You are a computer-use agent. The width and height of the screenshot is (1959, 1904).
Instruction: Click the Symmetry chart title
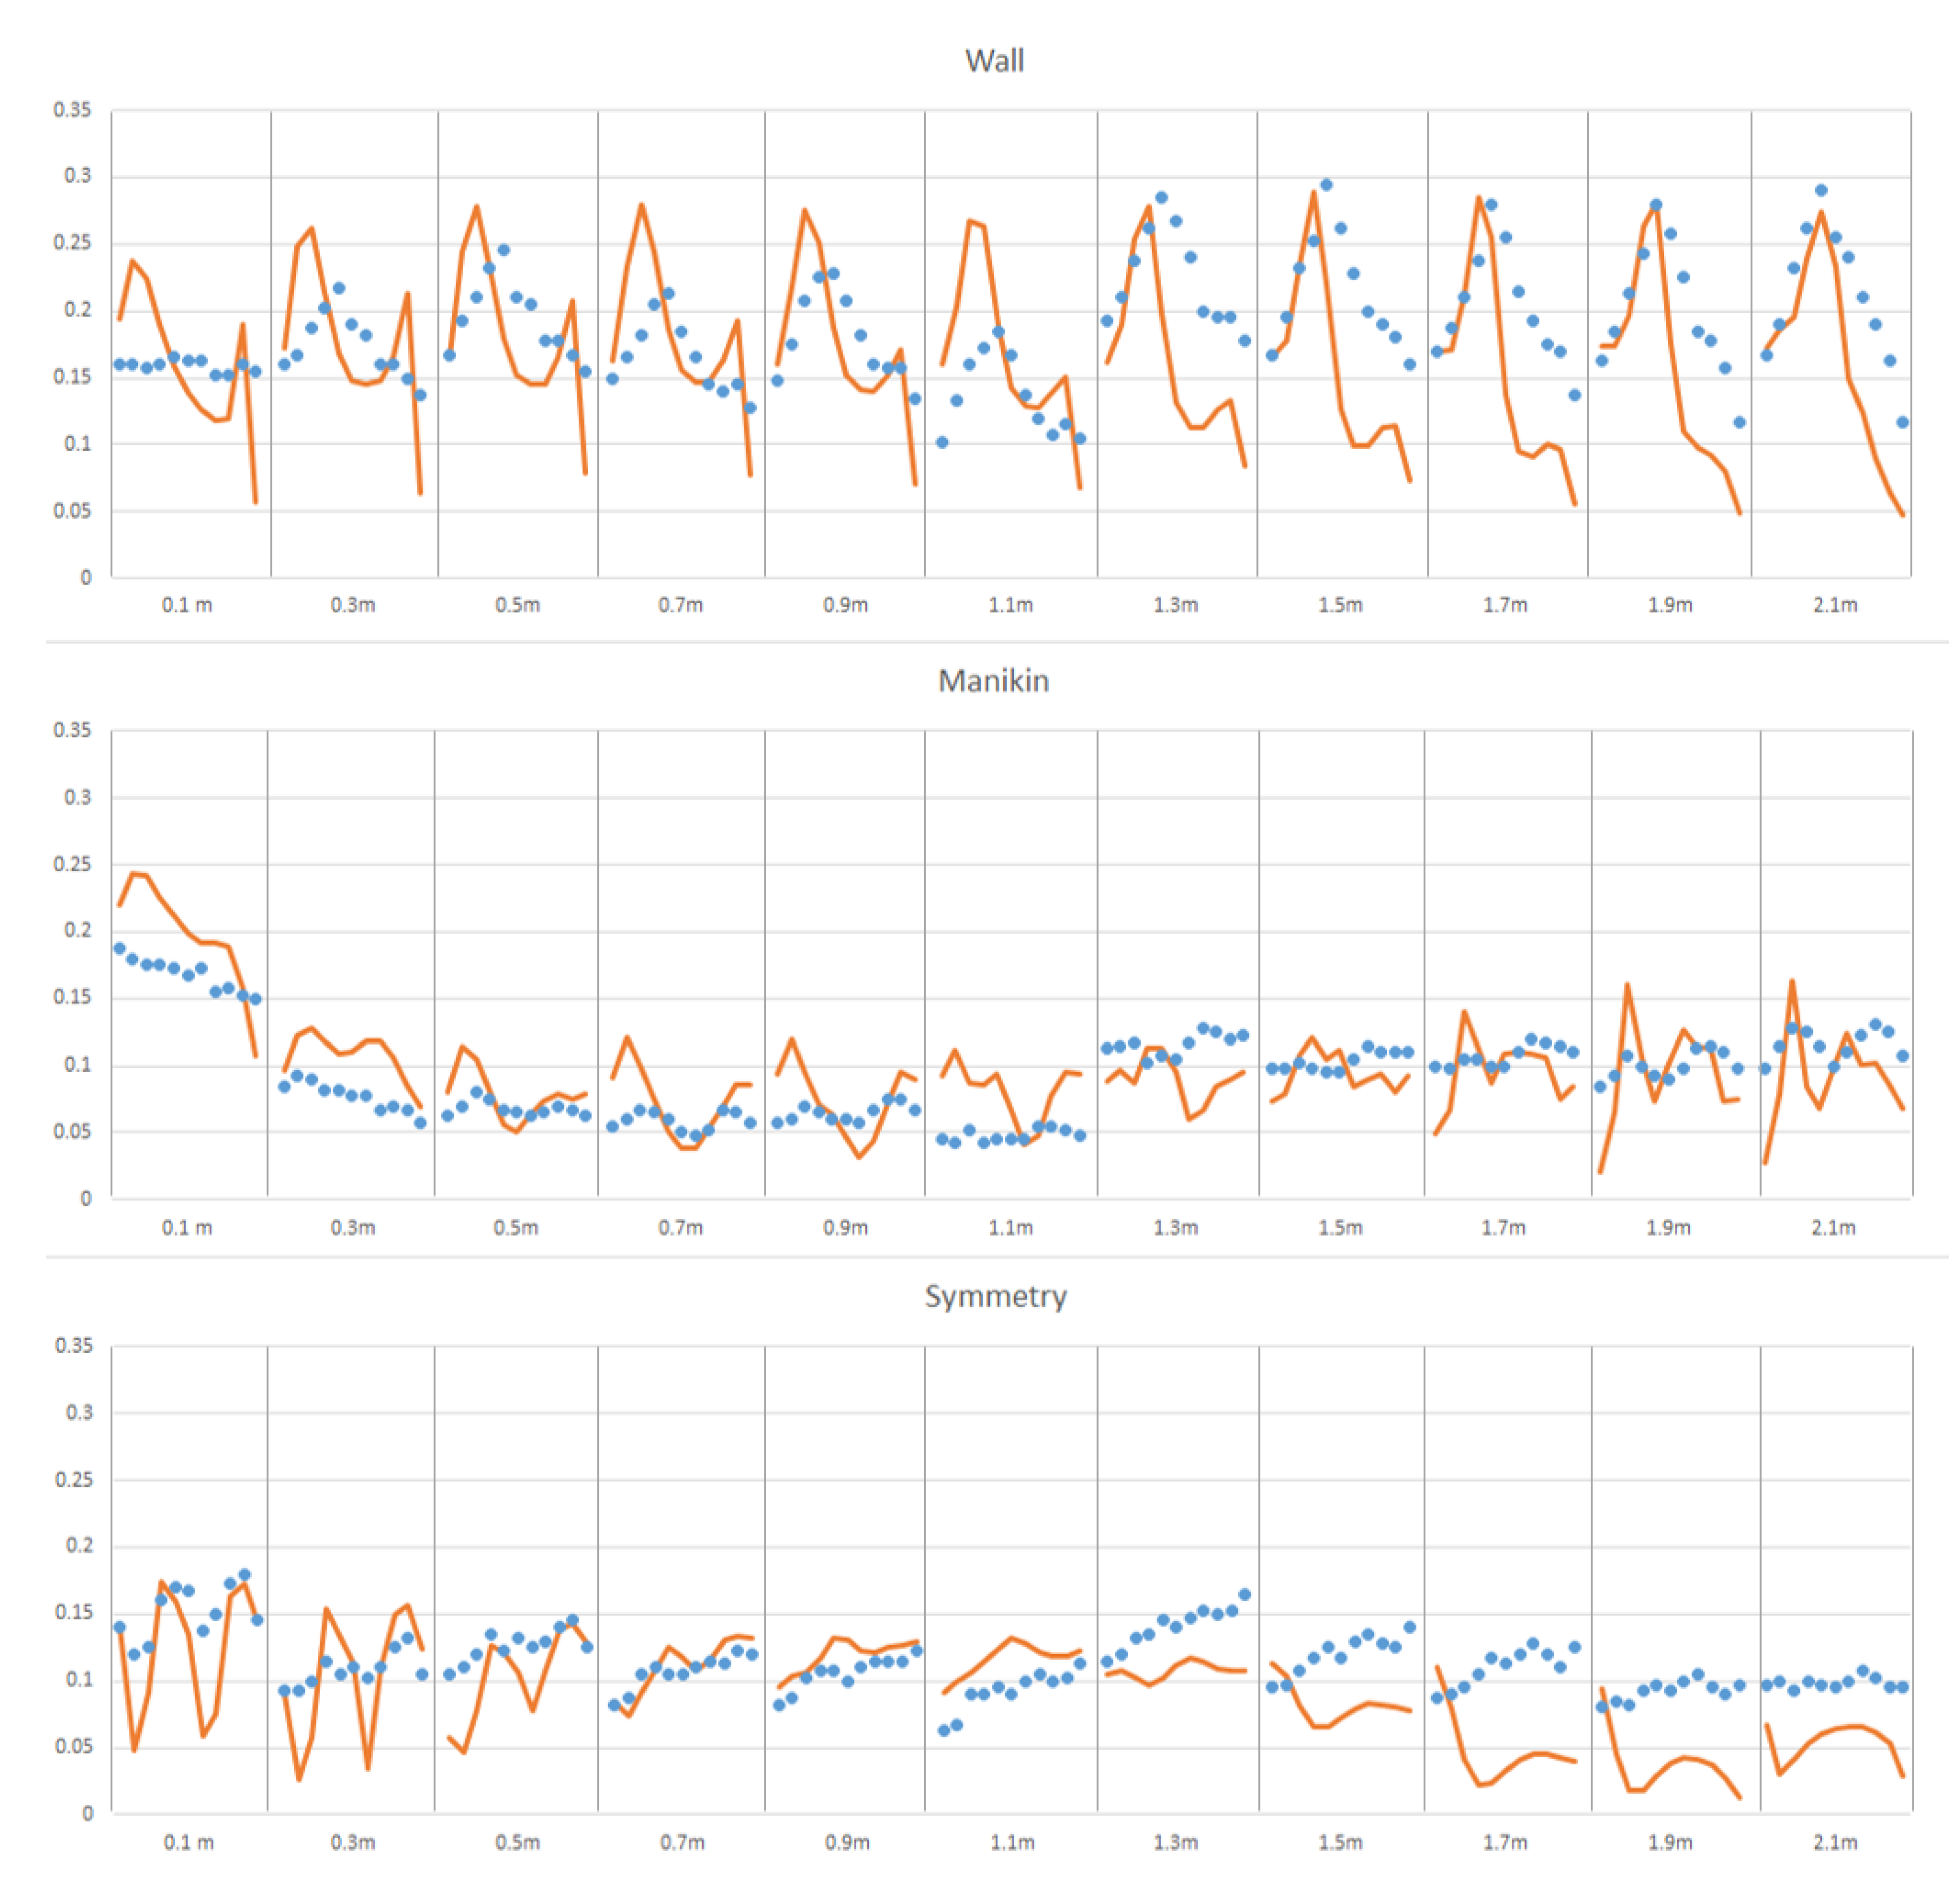(x=995, y=1296)
